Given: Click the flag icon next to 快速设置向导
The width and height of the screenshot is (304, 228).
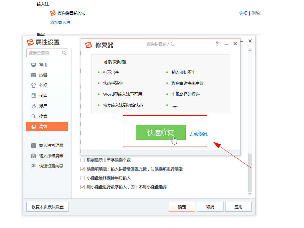Looking at the screenshot, I should pyautogui.click(x=34, y=166).
